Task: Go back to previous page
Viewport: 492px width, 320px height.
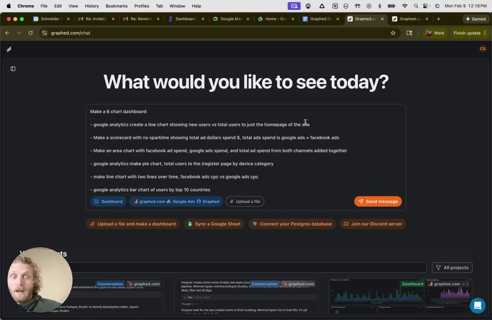Action: click(7, 33)
